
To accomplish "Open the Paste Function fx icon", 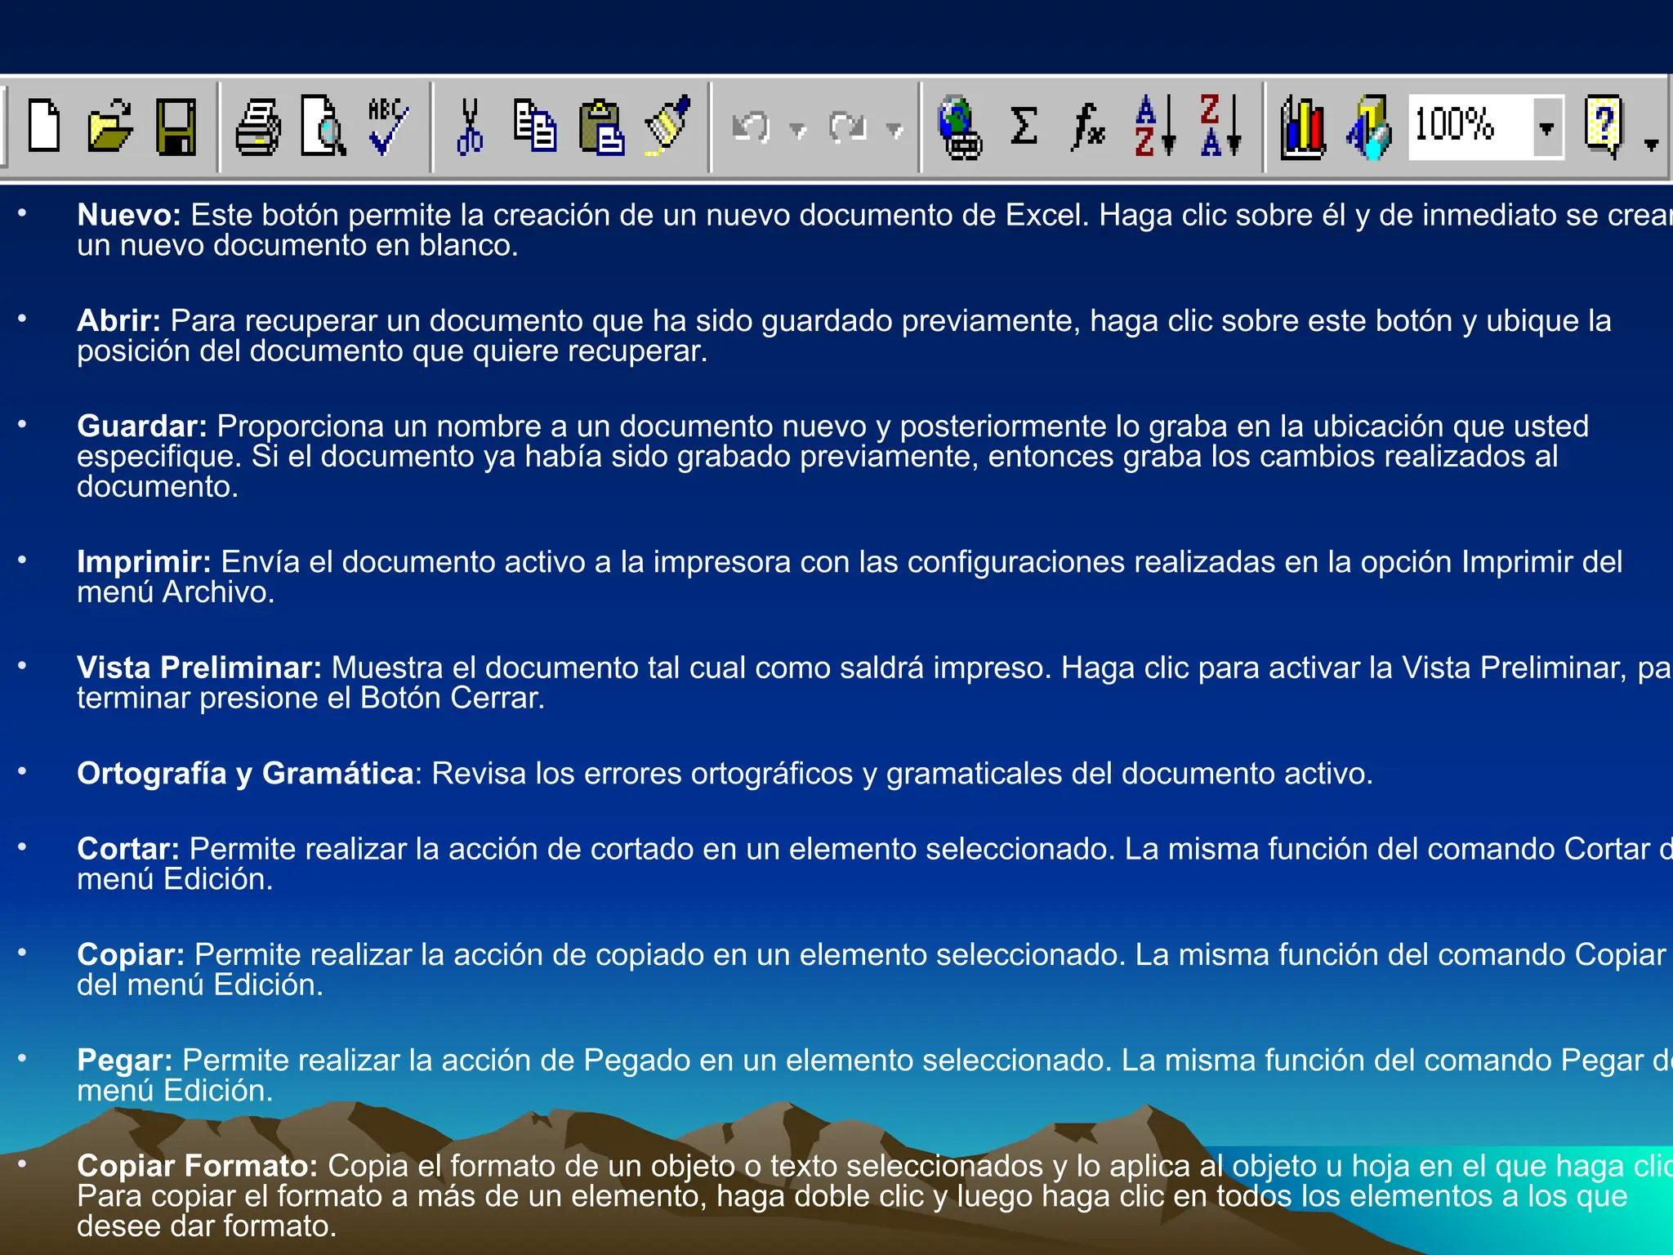I will coord(1088,127).
